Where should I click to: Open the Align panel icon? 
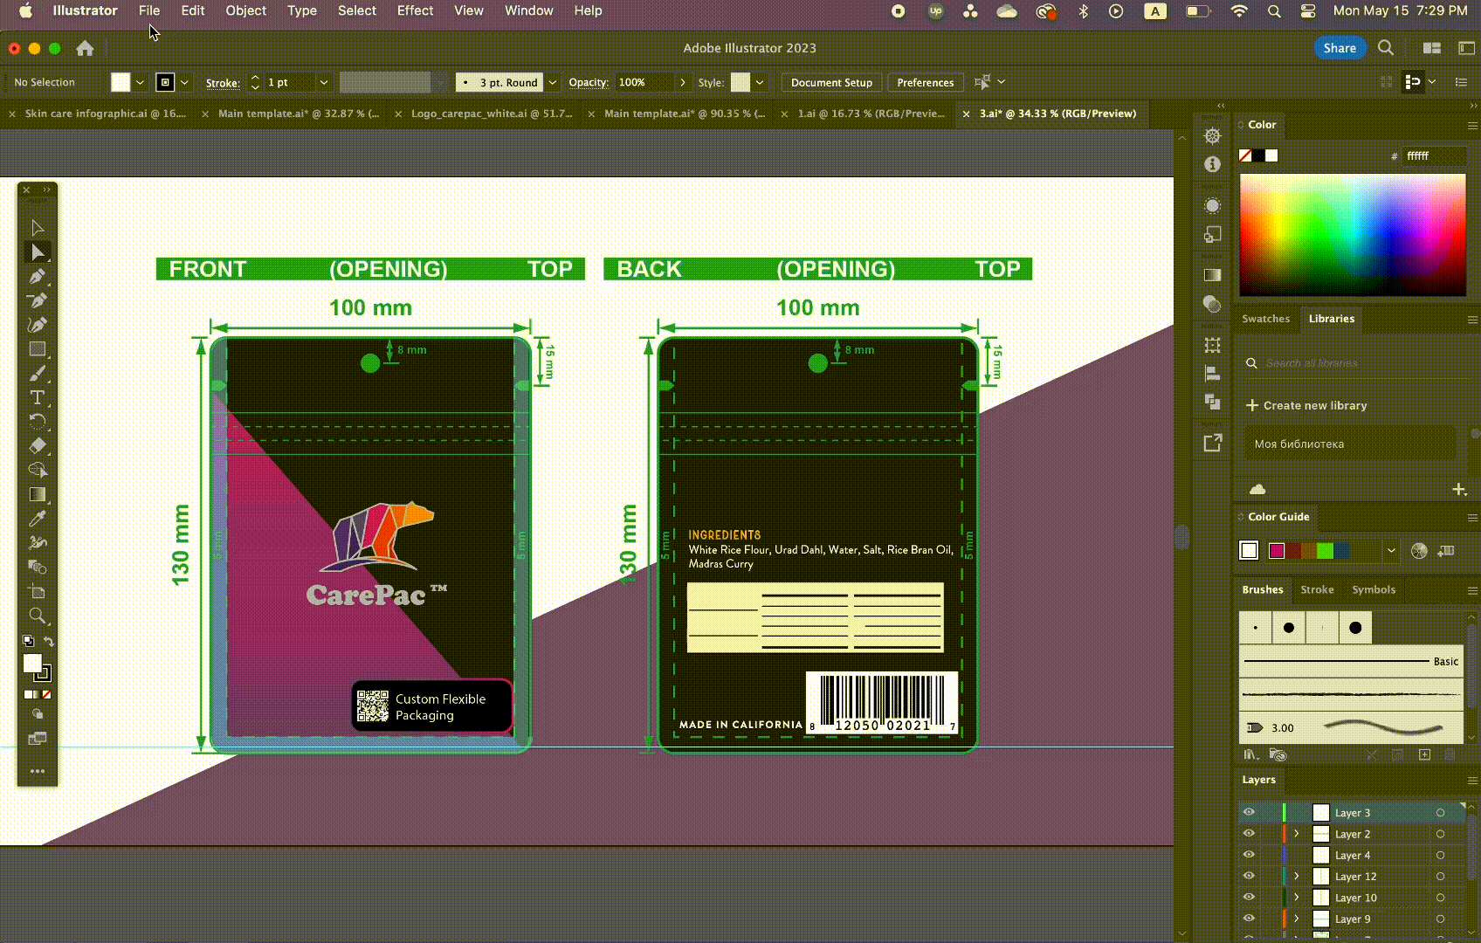tap(1212, 374)
